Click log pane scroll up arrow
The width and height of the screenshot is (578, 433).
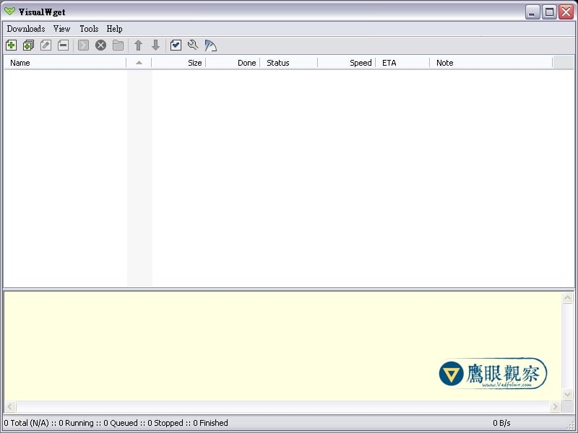(x=567, y=297)
